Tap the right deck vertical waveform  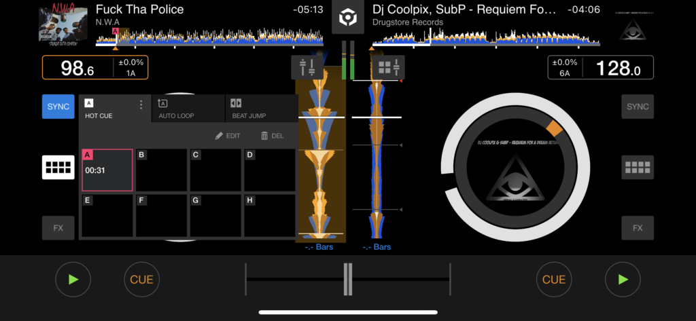coord(377,155)
